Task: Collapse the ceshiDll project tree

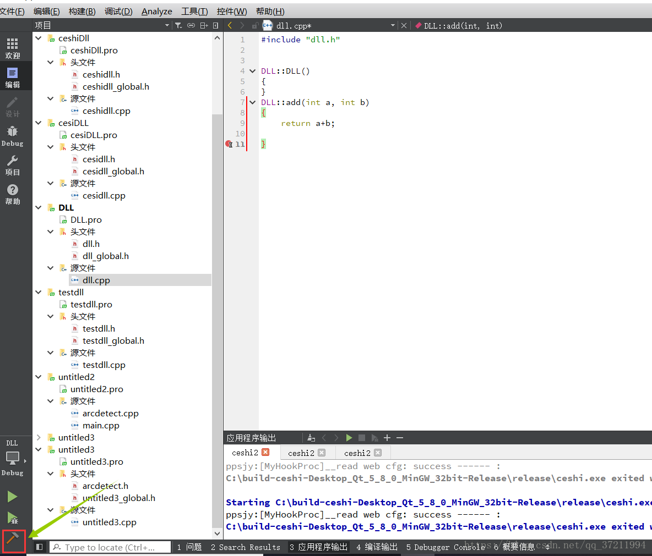Action: click(x=38, y=38)
